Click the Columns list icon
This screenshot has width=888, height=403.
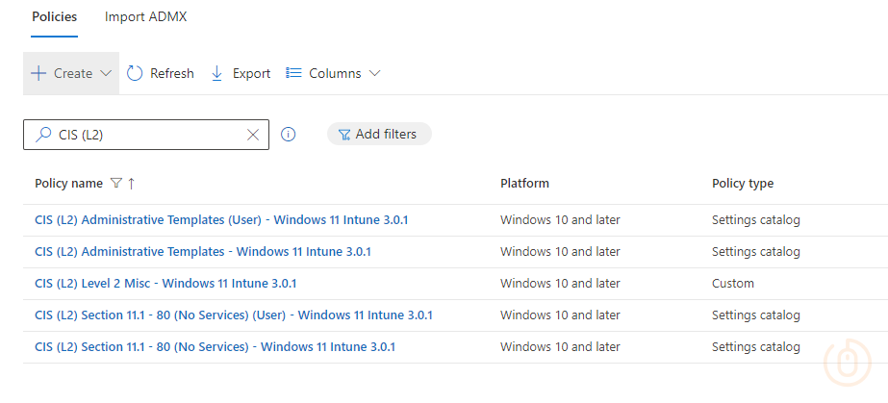coord(294,73)
